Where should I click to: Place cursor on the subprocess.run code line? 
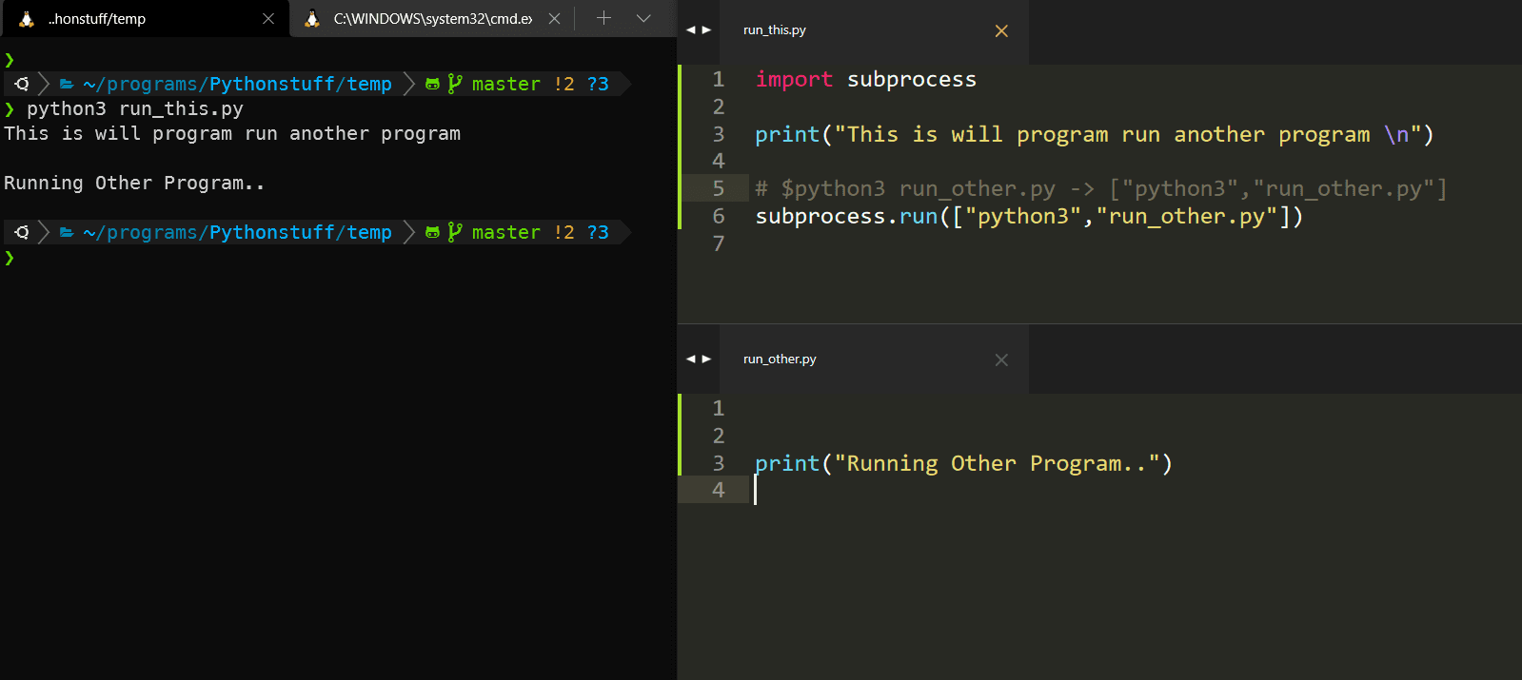[x=1028, y=217]
